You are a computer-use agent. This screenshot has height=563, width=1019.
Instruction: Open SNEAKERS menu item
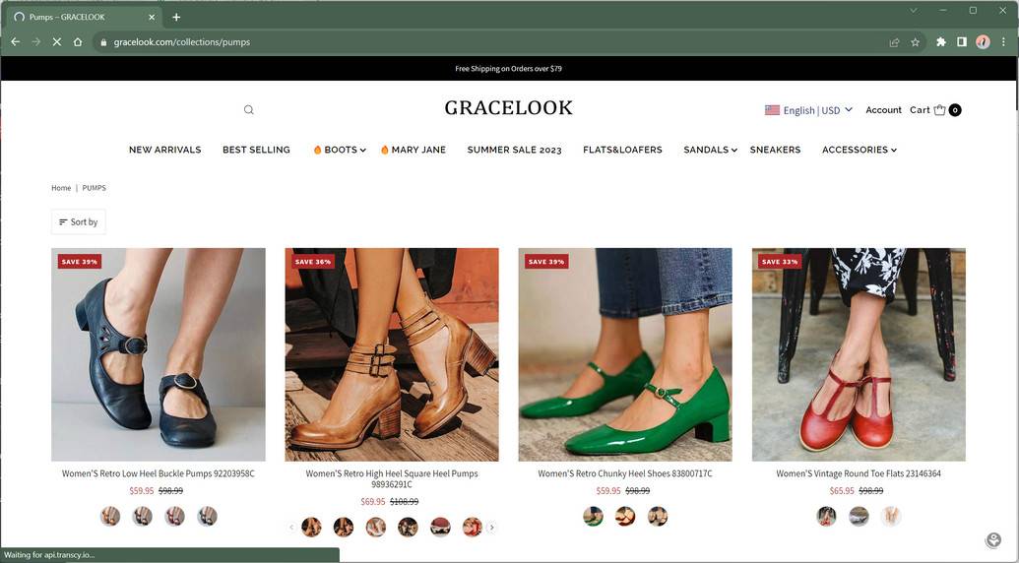(x=775, y=150)
